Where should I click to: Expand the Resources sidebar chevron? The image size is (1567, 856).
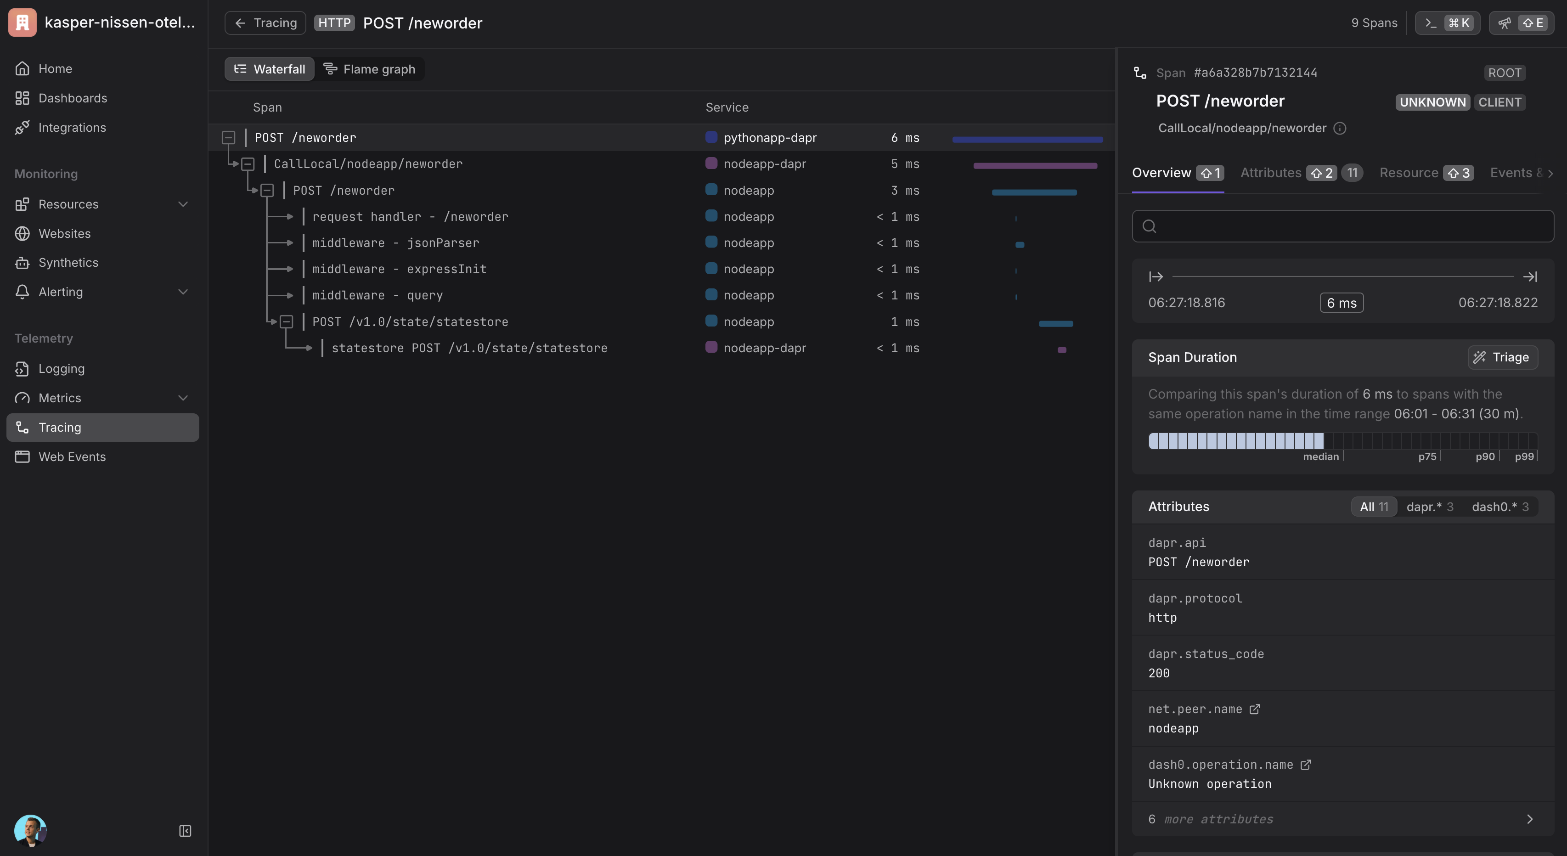[182, 204]
